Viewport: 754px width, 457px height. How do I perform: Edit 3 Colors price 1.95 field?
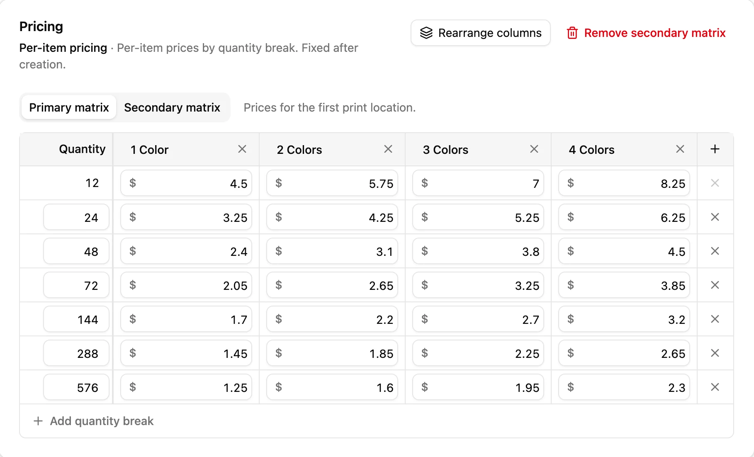tap(478, 387)
